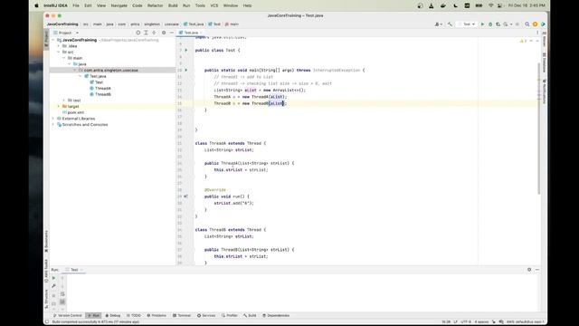Expand External Libraries node
The height and width of the screenshot is (326, 579).
tap(53, 119)
